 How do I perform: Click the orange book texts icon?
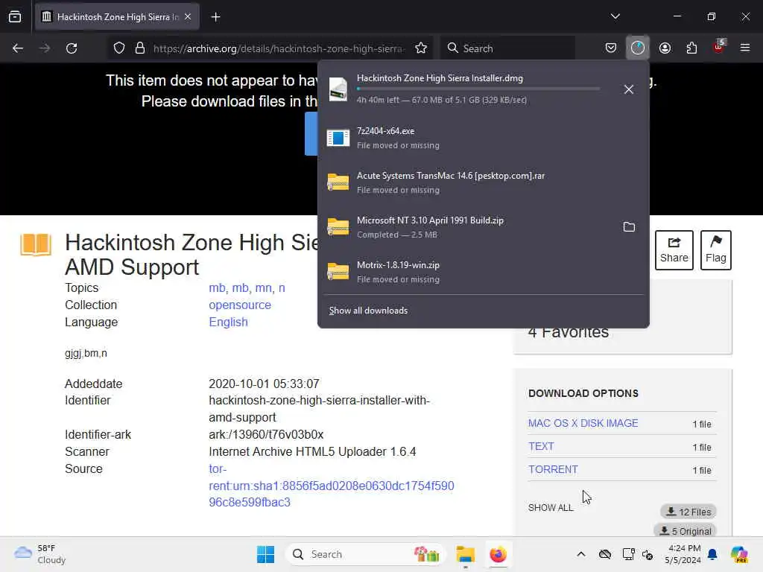coord(36,244)
